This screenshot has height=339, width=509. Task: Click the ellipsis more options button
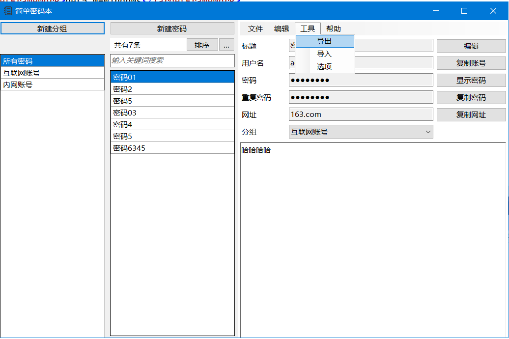pyautogui.click(x=226, y=45)
